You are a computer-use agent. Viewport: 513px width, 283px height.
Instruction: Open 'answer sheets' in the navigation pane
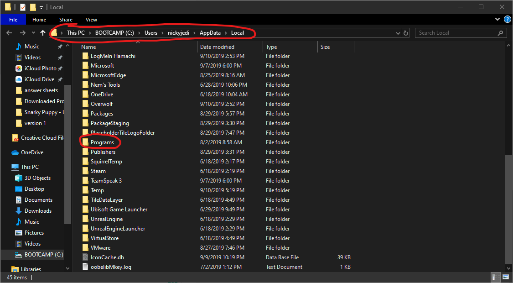click(41, 90)
